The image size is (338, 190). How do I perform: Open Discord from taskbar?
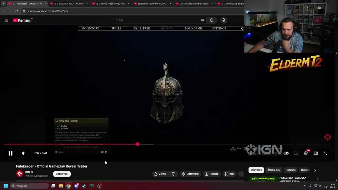point(76,186)
